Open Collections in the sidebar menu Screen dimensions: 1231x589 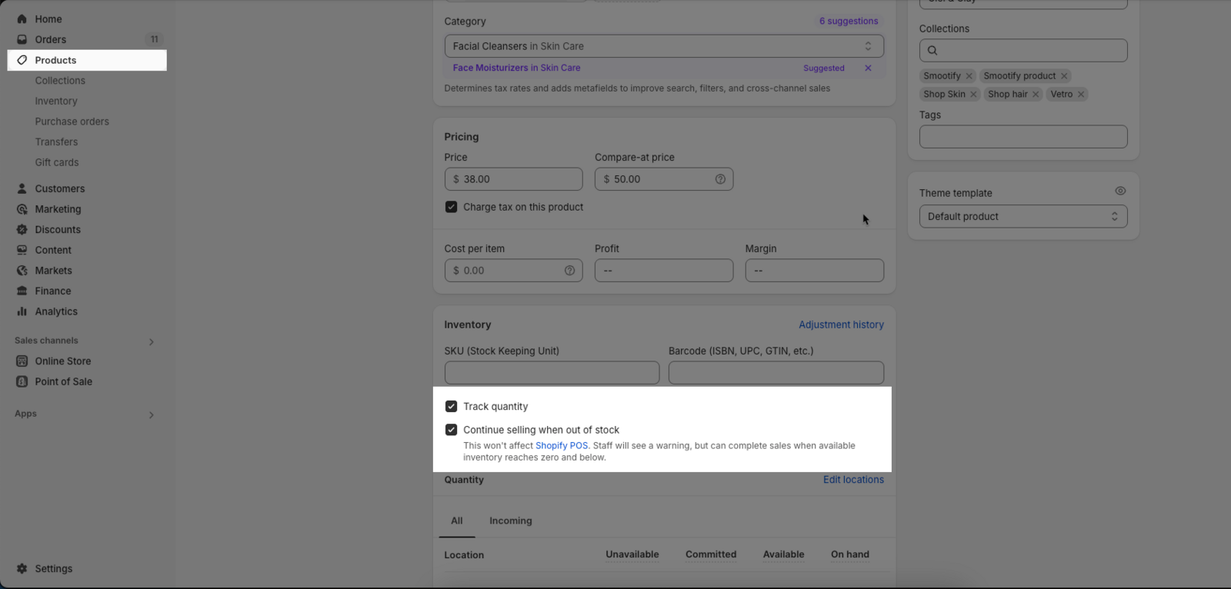pos(60,81)
